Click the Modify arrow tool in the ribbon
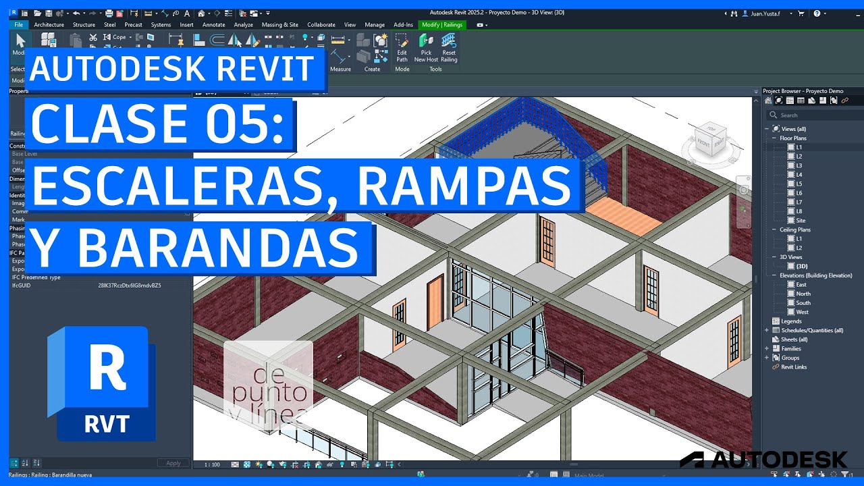The image size is (864, 486). pos(20,44)
